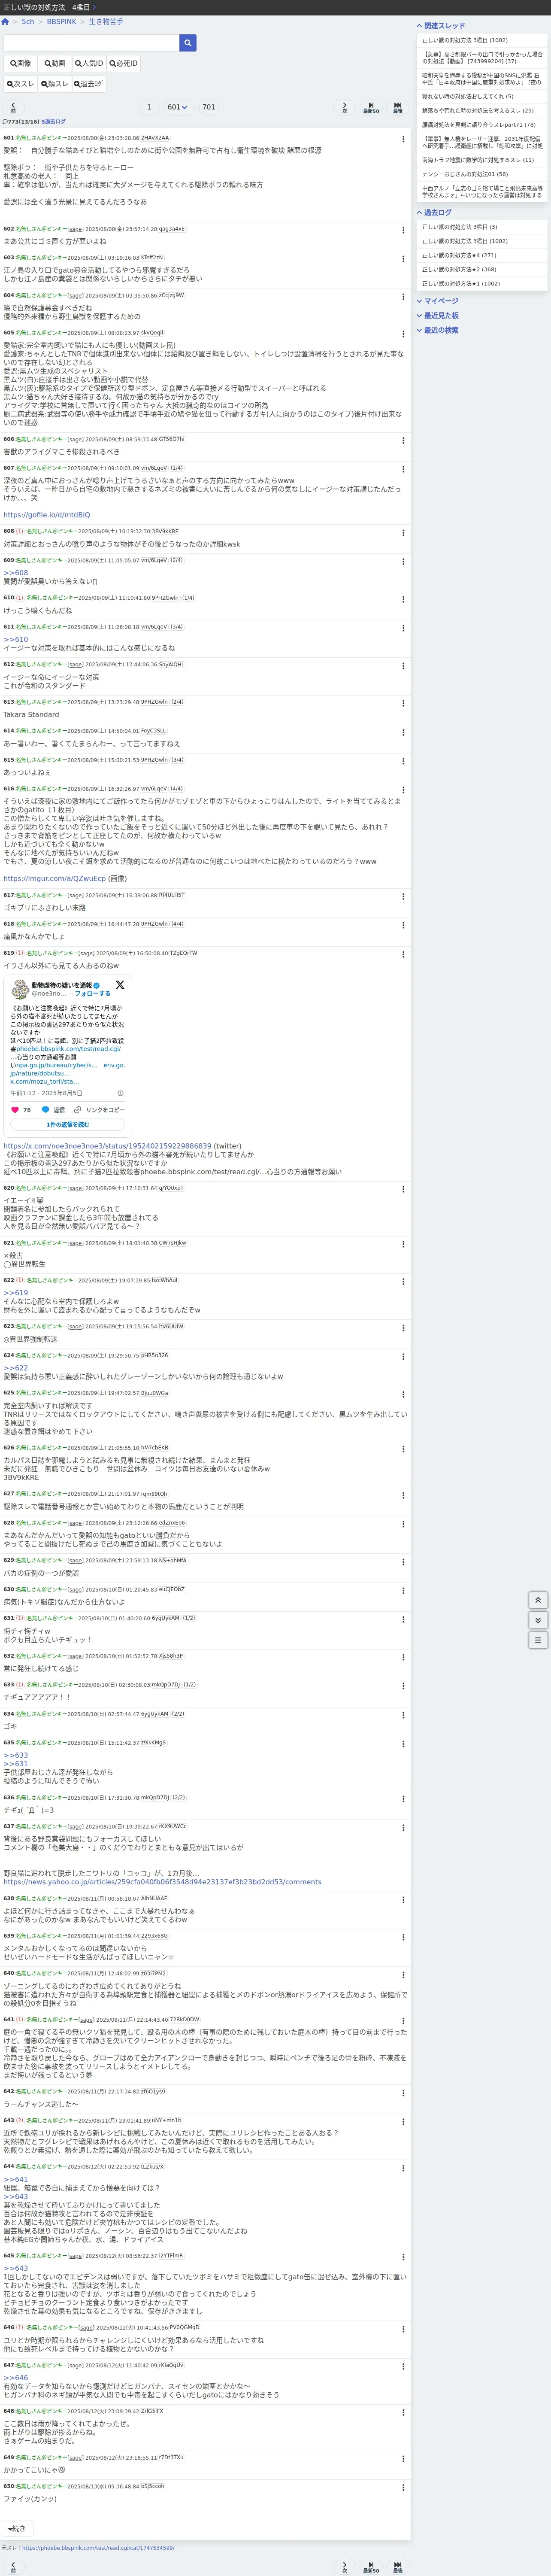Screen dimensions: 551x2576
Task: Select the 5ch breadcrumb link
Action: [x=28, y=21]
